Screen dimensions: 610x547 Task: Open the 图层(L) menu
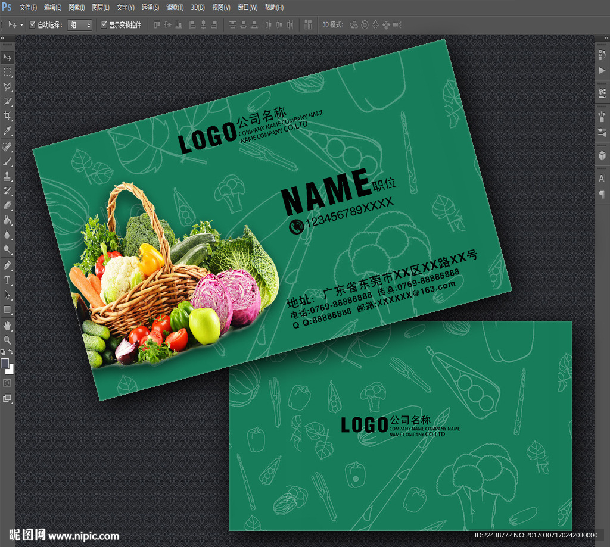click(x=100, y=7)
